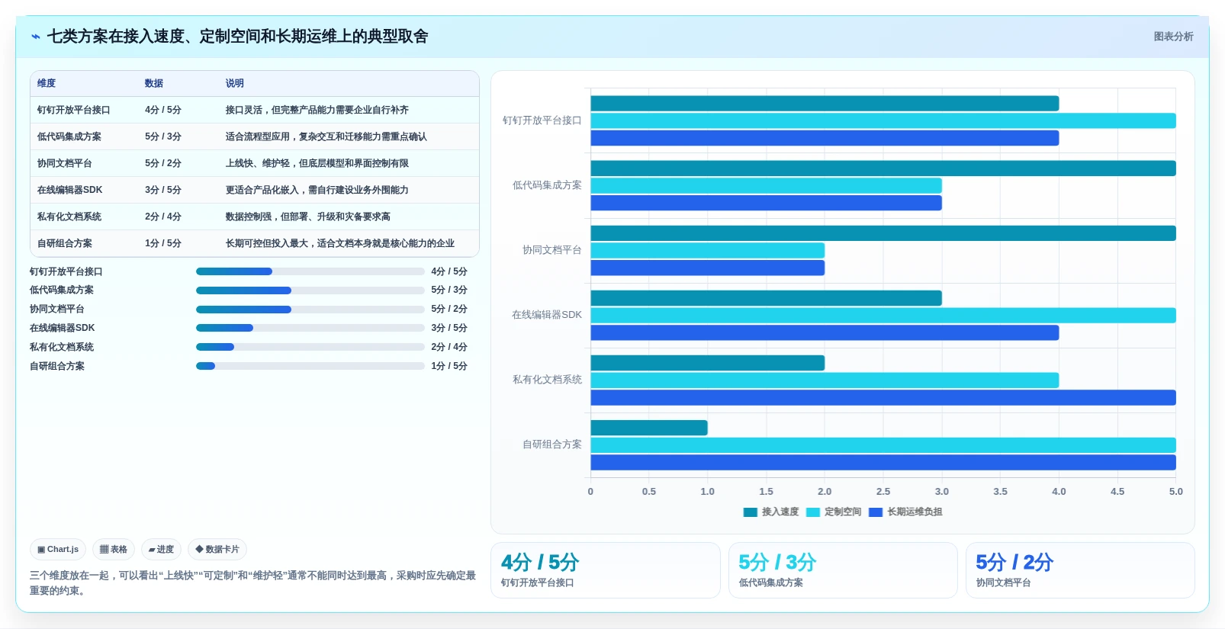Click the 在线编辑器SDK progress bar
1225x629 pixels.
point(310,328)
